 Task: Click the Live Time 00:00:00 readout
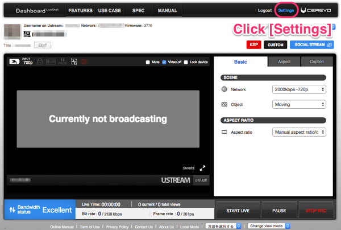point(101,204)
